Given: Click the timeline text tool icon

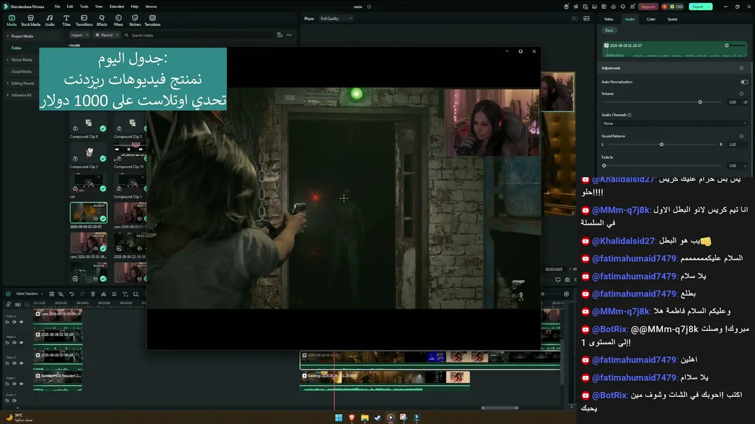Looking at the screenshot, I should (x=124, y=294).
